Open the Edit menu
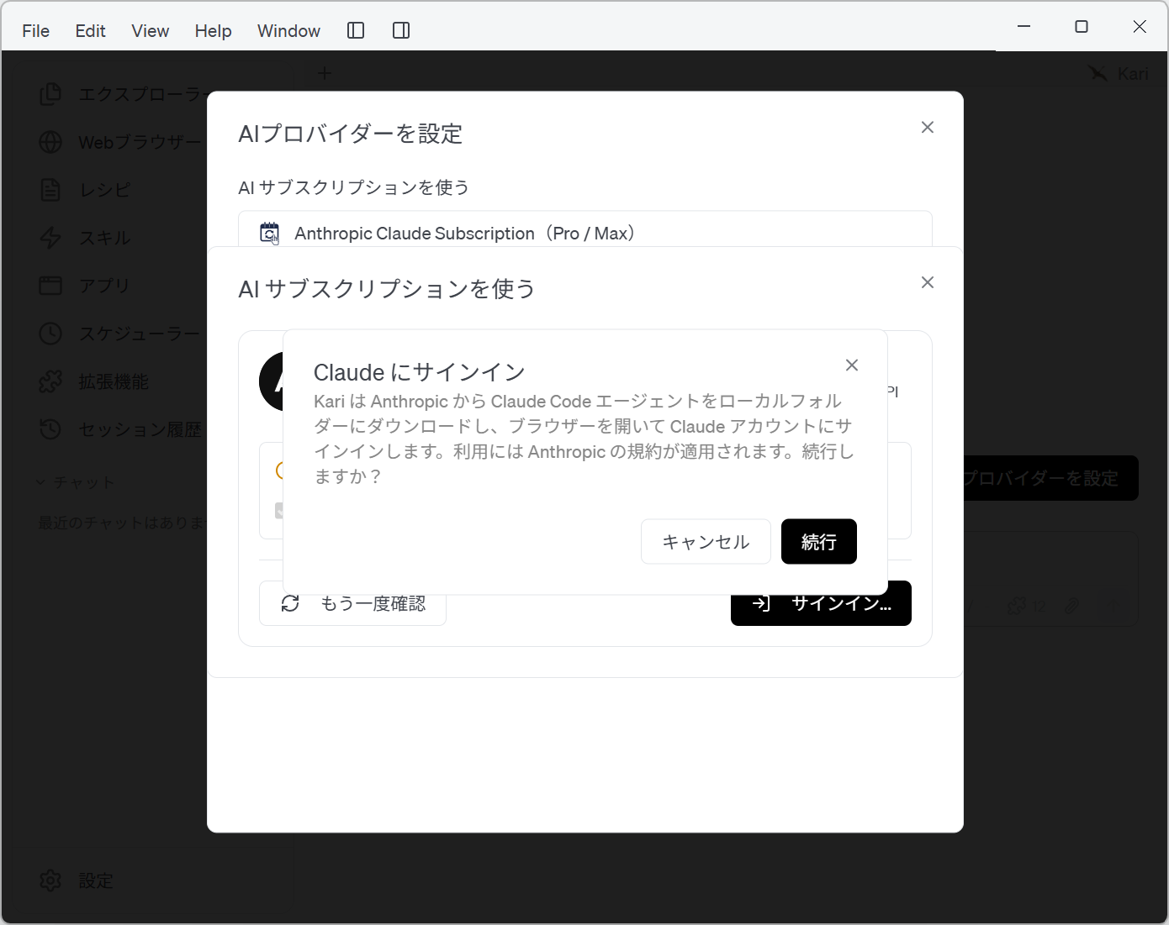The height and width of the screenshot is (925, 1169). (90, 30)
